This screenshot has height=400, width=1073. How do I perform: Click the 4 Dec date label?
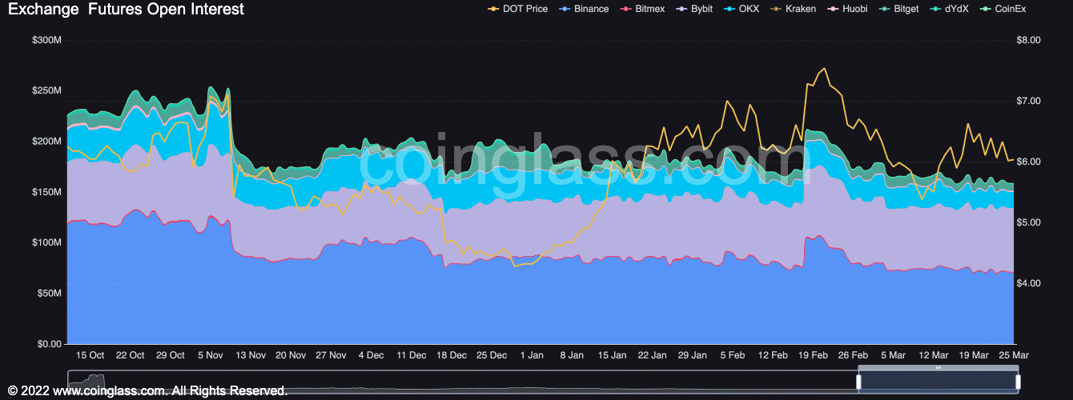(x=371, y=355)
